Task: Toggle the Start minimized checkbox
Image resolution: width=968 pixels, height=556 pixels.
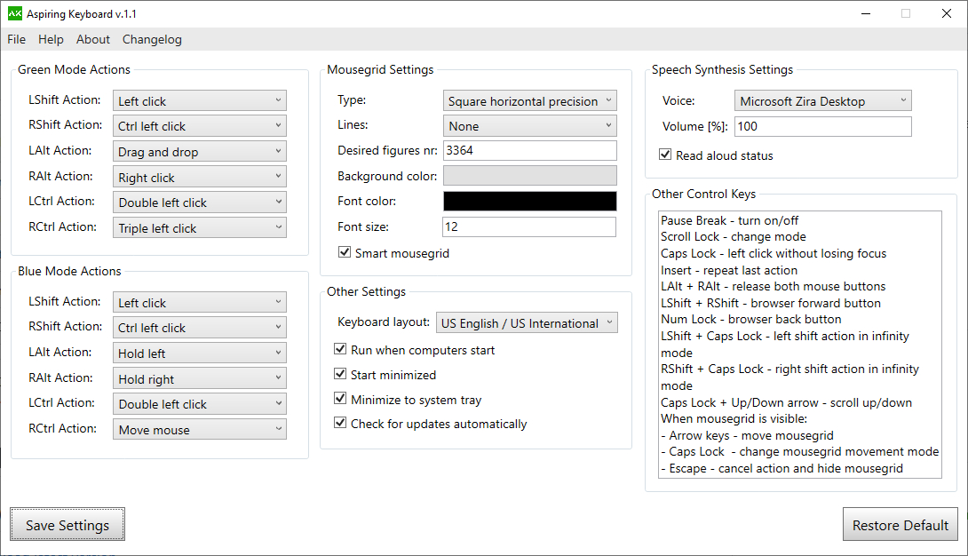Action: tap(339, 374)
